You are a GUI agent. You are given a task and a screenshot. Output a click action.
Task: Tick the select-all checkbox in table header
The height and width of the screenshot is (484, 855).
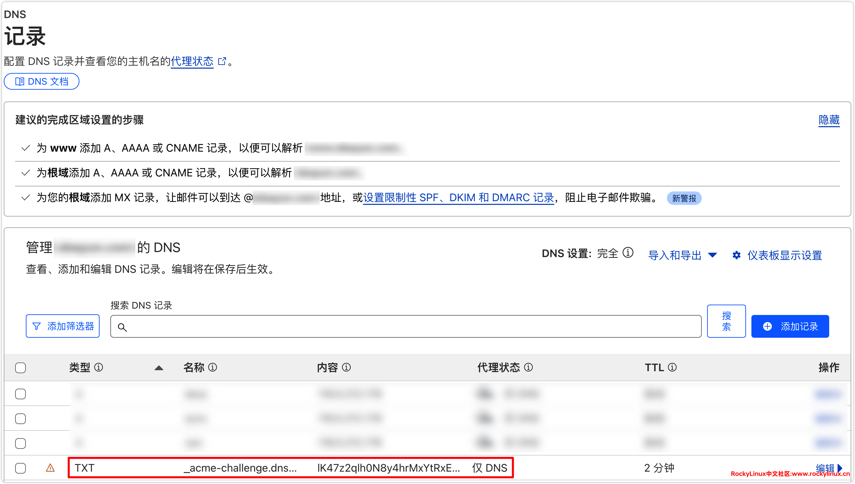(20, 368)
